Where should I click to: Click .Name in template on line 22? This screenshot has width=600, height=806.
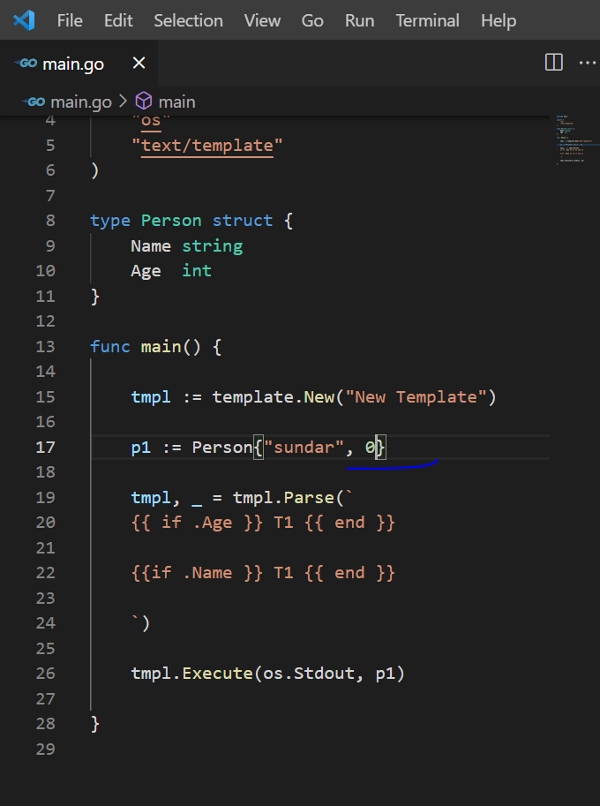coord(207,573)
